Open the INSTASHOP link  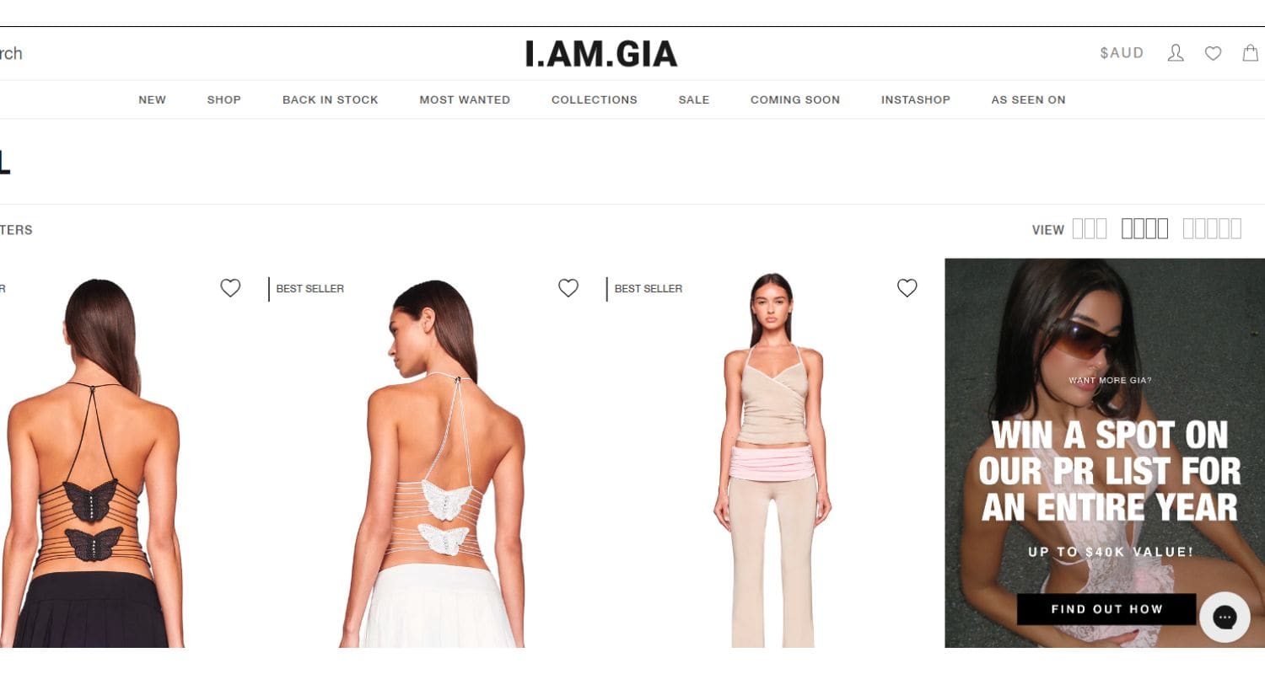tap(916, 99)
